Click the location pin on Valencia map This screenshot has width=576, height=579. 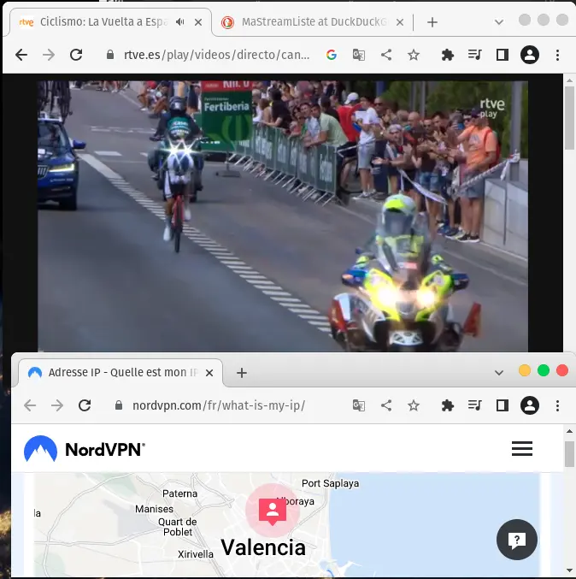click(x=273, y=511)
